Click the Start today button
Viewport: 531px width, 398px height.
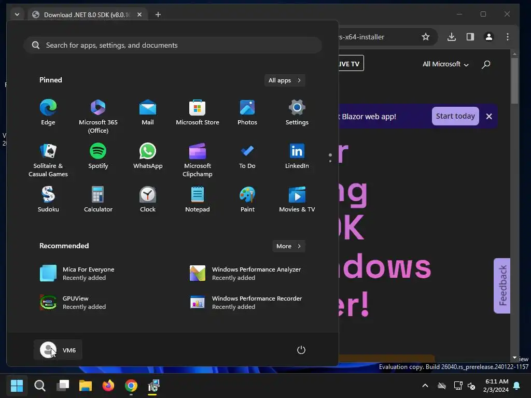point(455,116)
